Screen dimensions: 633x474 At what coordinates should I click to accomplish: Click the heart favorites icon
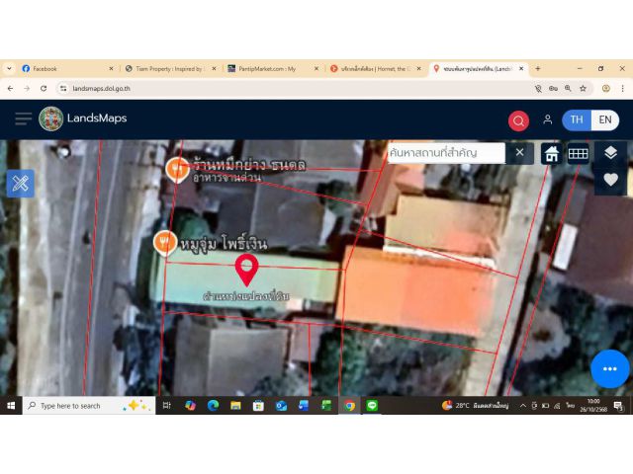610,180
